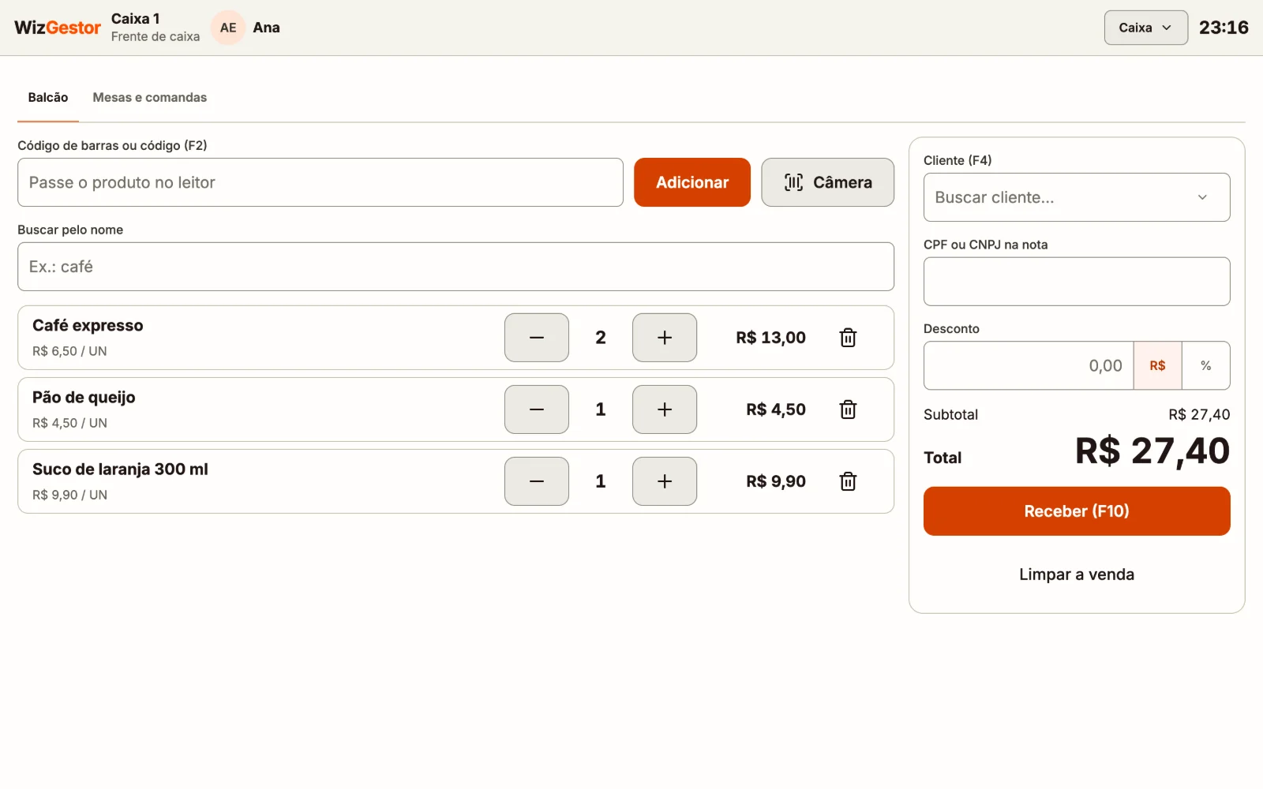Image resolution: width=1263 pixels, height=789 pixels.
Task: Open the Câmera barcode scanner
Action: pyautogui.click(x=827, y=182)
